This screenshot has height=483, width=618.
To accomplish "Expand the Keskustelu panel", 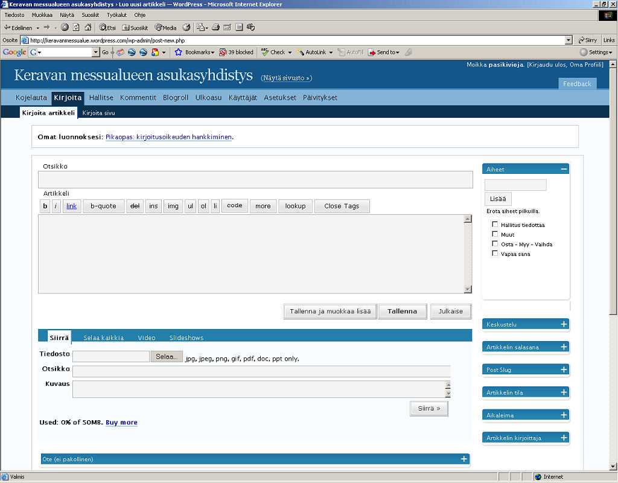I will coord(564,324).
